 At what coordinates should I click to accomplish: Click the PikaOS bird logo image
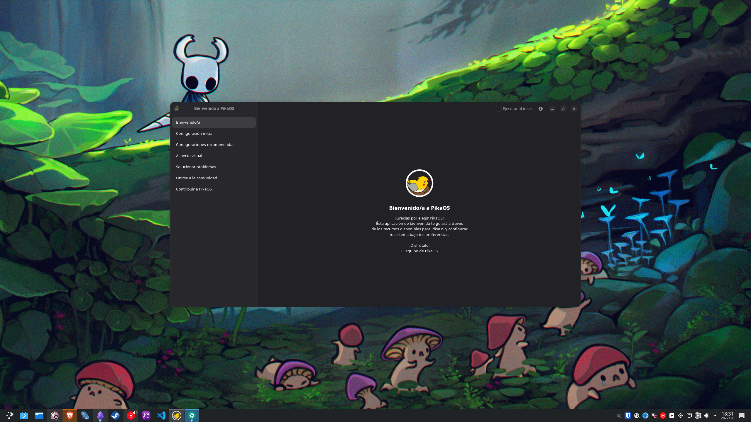[x=419, y=183]
